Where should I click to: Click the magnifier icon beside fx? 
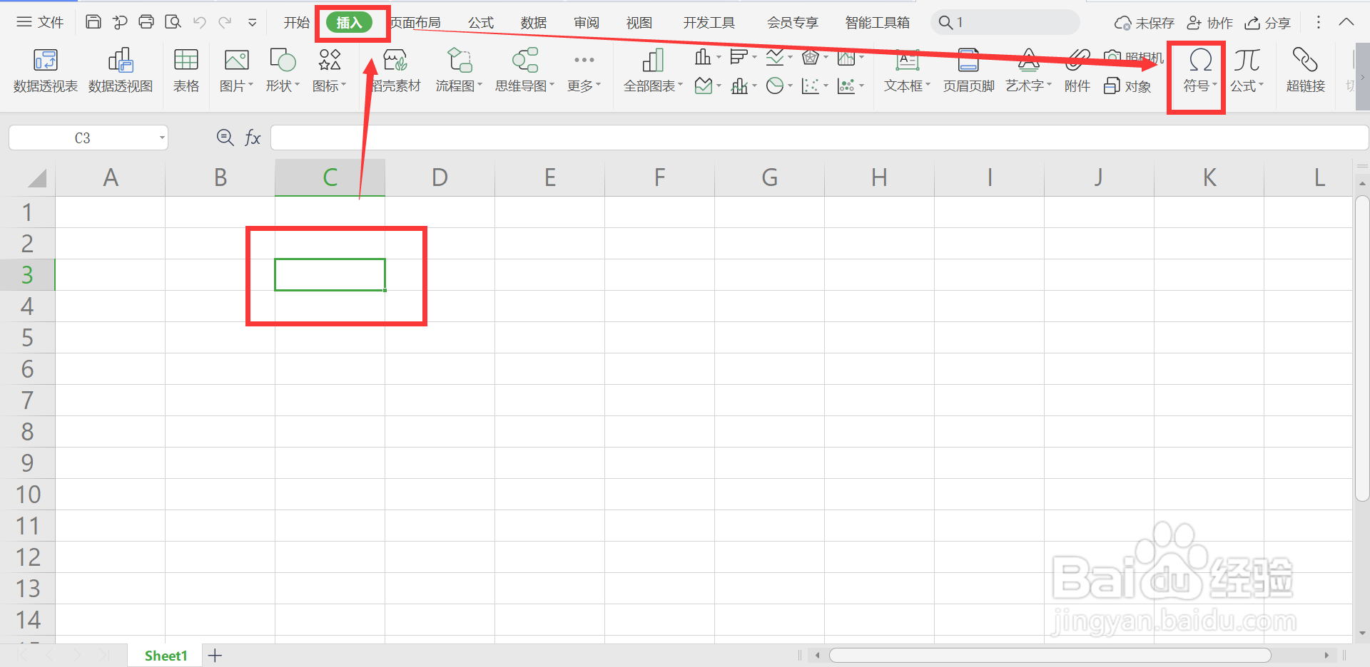(x=225, y=138)
